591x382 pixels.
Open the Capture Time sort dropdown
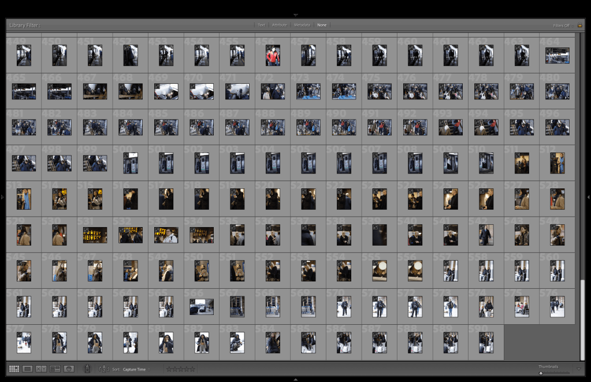(x=135, y=369)
